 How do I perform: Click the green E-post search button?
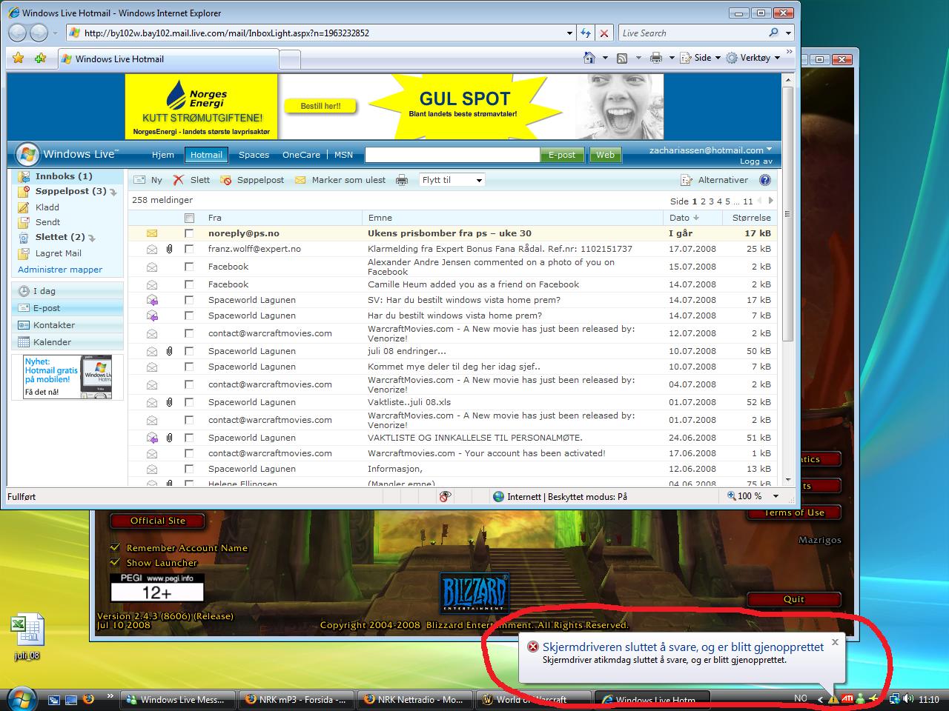[561, 155]
